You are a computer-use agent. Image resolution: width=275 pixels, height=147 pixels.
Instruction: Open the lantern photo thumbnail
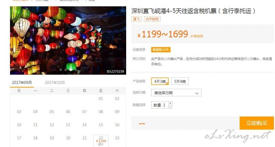(x=68, y=40)
